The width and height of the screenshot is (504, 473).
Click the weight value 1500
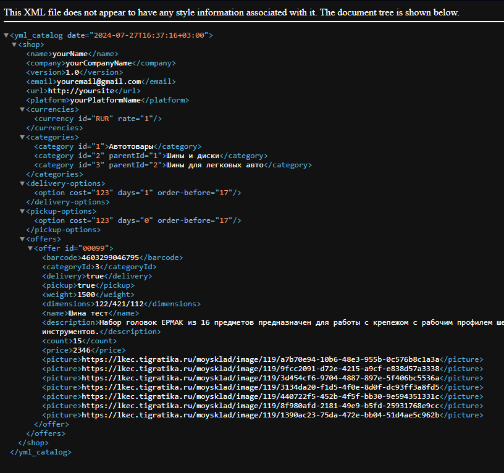[86, 295]
